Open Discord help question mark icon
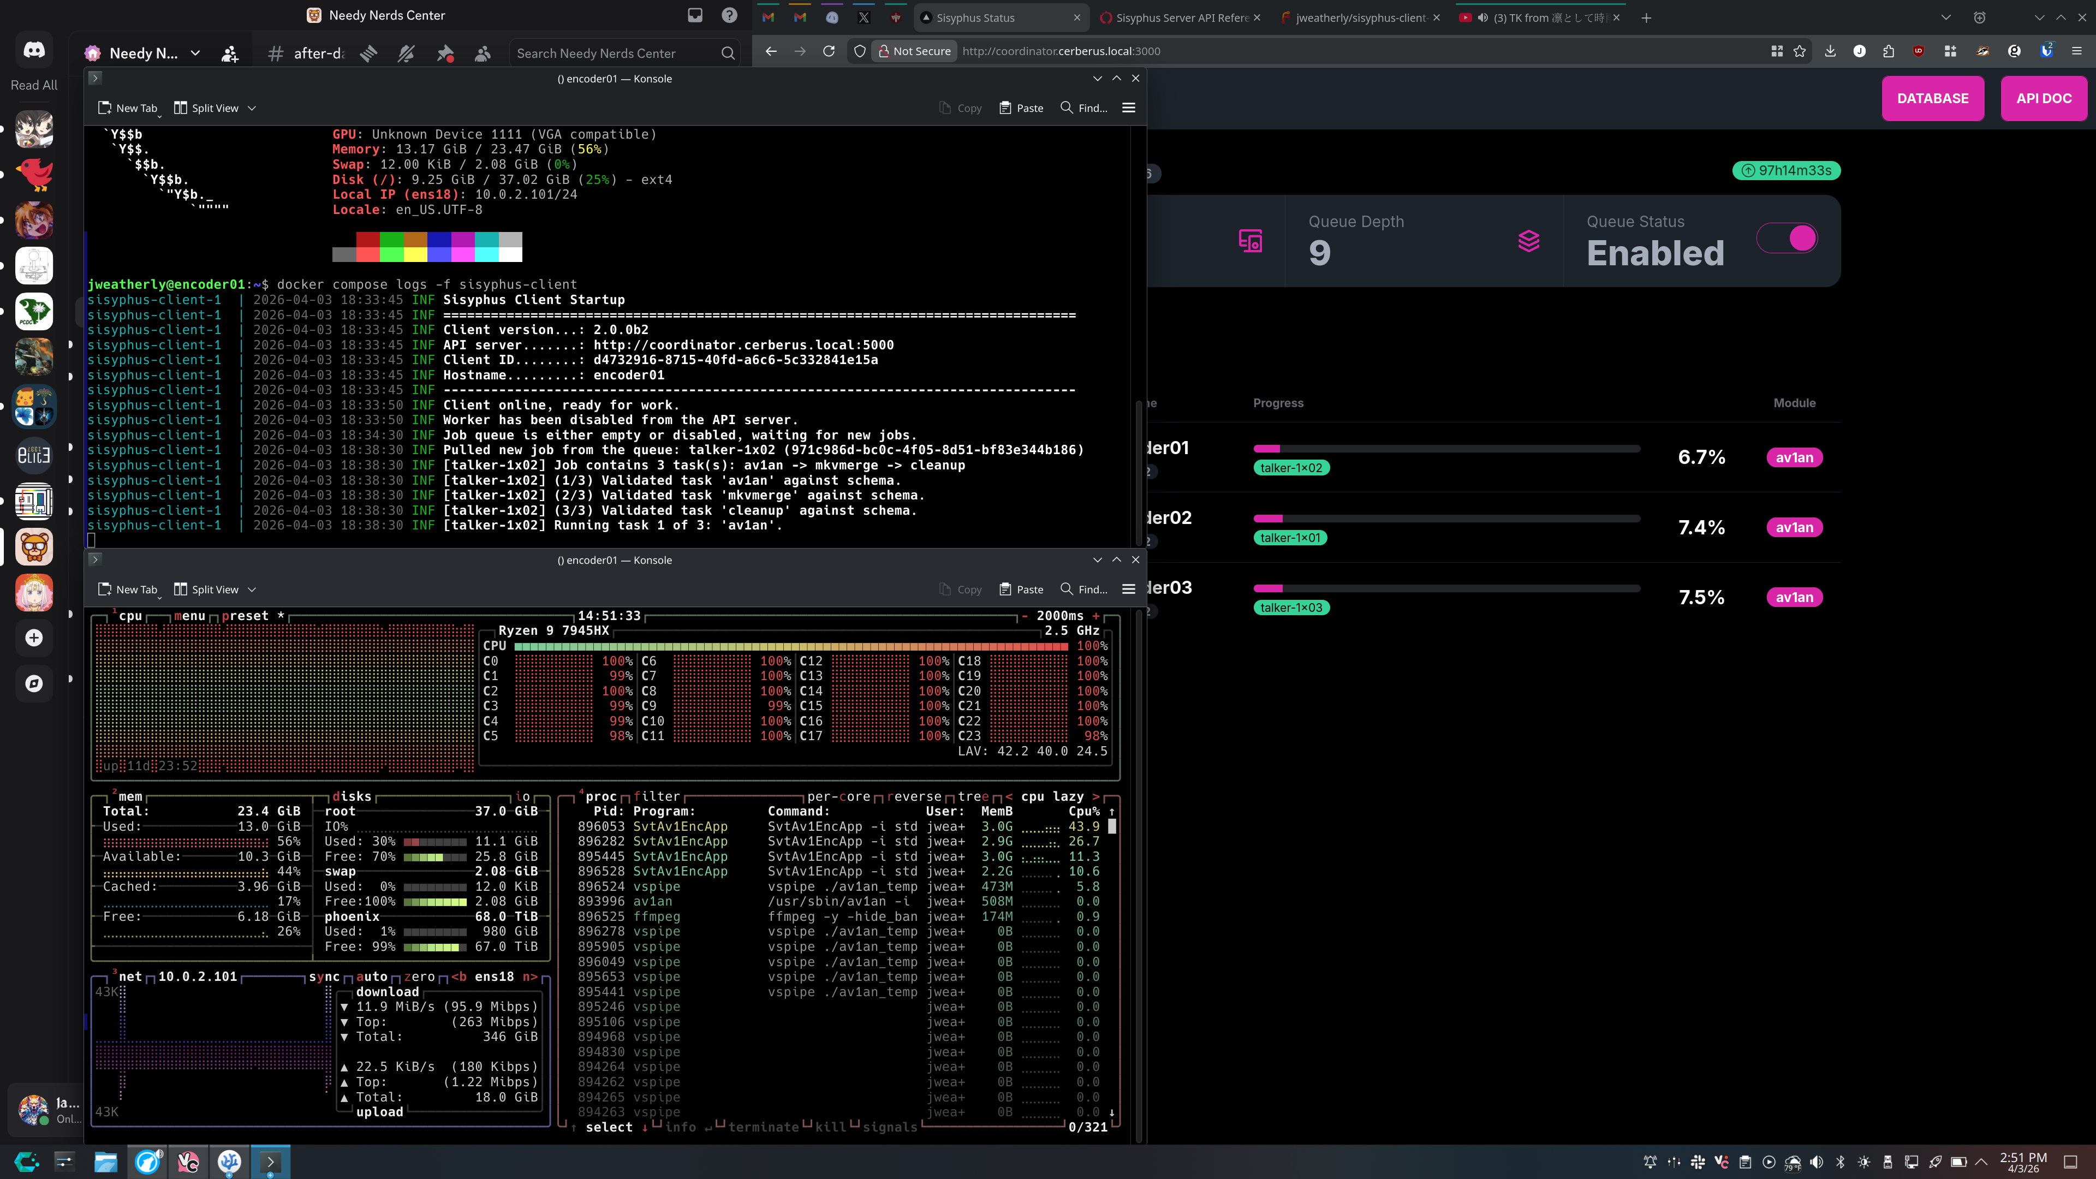 point(729,15)
